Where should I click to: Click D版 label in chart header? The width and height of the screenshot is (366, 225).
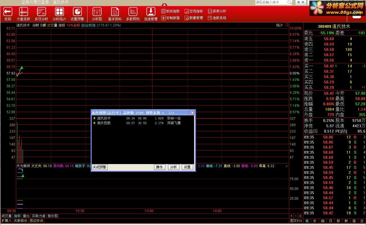pyautogui.click(x=43, y=25)
